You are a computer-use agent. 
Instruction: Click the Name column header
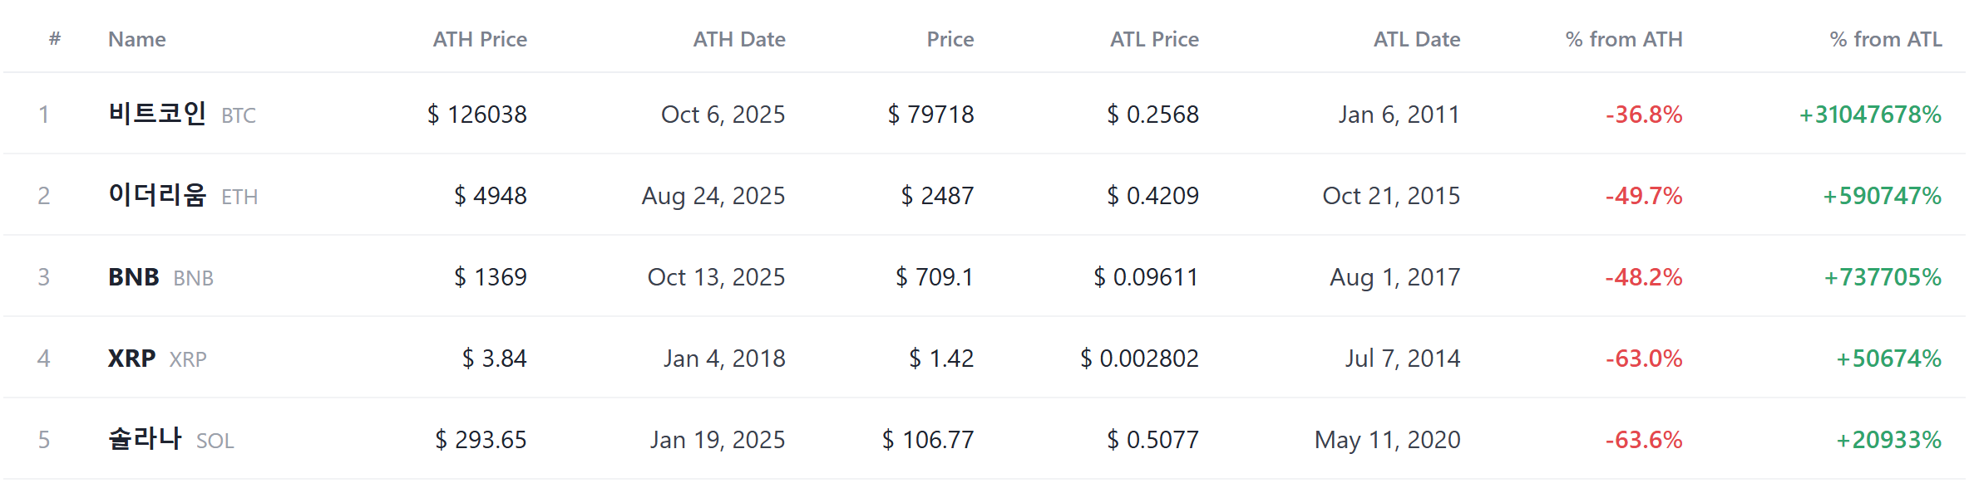[137, 39]
